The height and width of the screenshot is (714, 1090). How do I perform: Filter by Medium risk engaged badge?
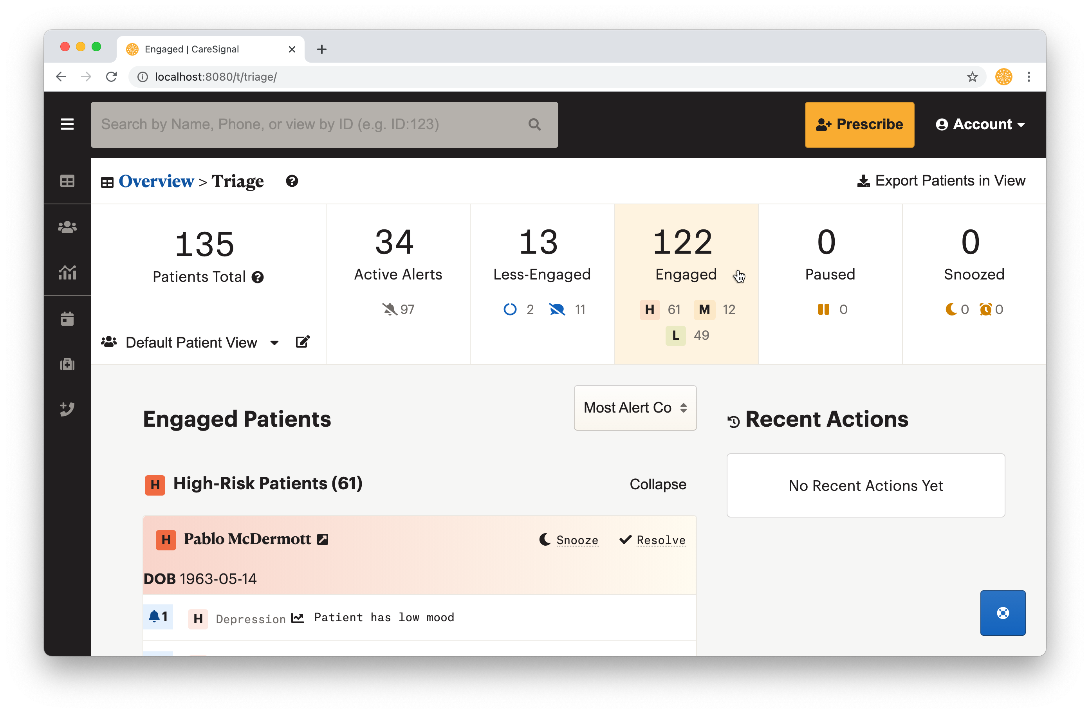coord(704,310)
